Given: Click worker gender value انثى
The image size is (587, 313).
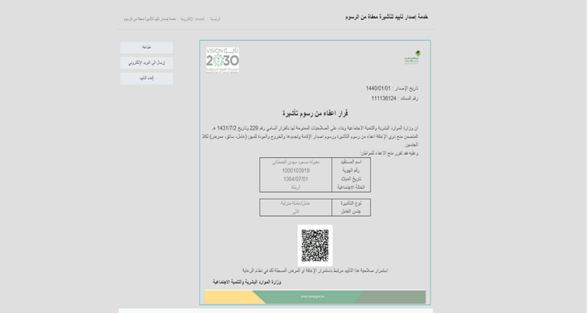Looking at the screenshot, I should 296,211.
